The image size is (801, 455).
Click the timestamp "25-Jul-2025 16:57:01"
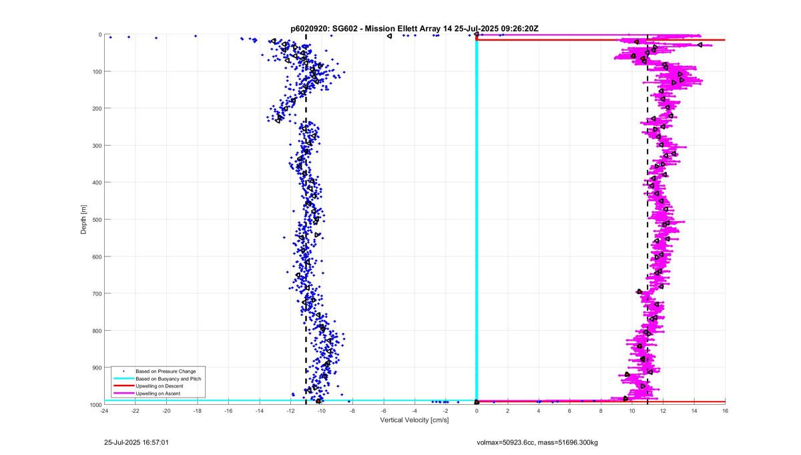coord(137,442)
